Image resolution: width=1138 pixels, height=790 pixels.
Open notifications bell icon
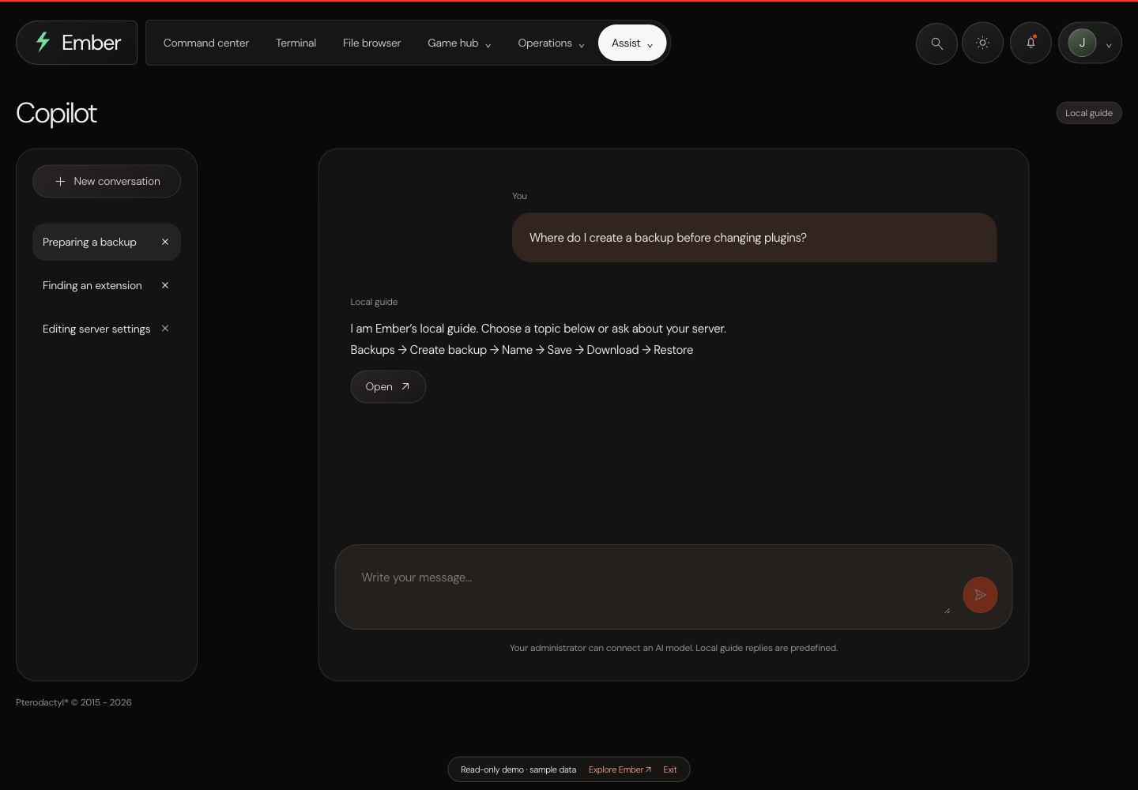[1031, 43]
